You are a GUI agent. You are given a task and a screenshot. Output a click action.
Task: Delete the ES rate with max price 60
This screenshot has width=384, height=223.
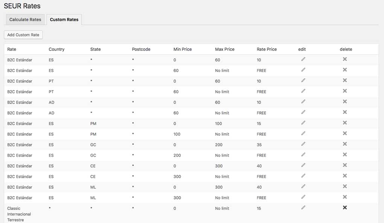(x=344, y=59)
